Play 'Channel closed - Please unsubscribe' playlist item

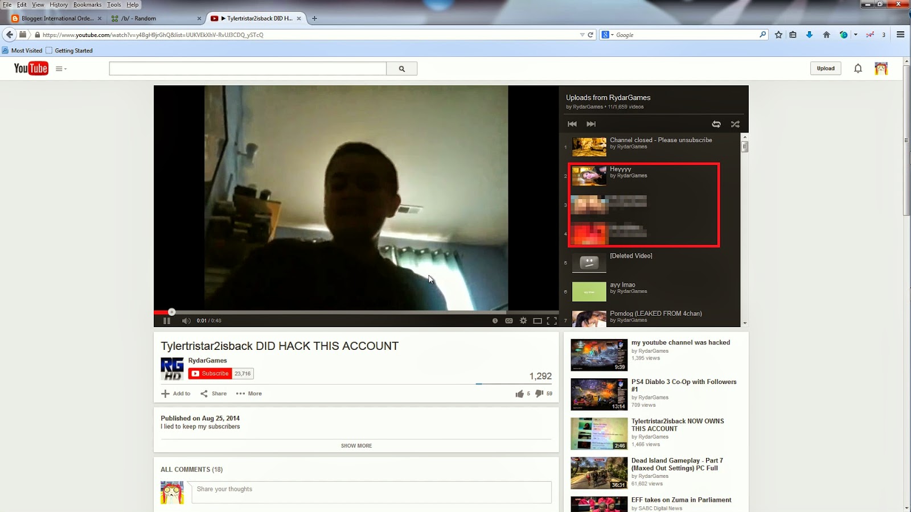coord(652,147)
